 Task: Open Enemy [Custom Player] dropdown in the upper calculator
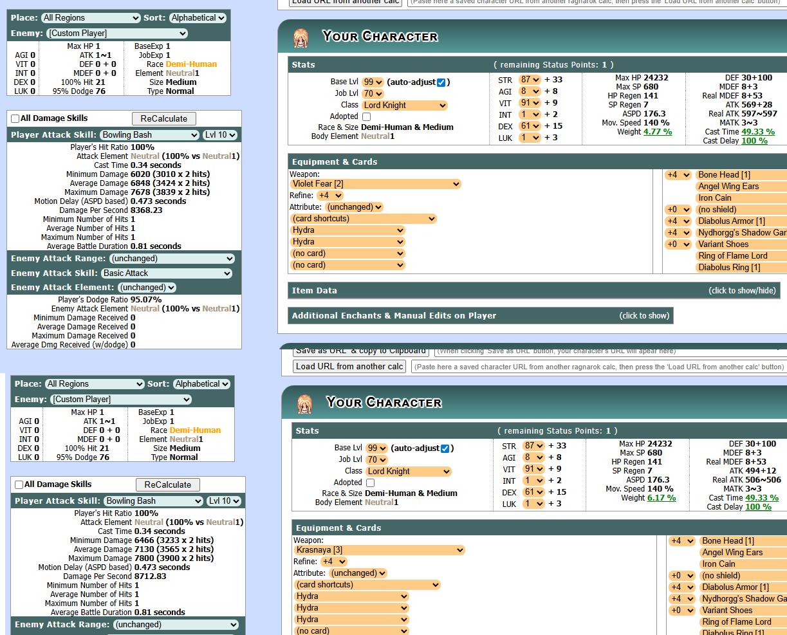point(117,33)
